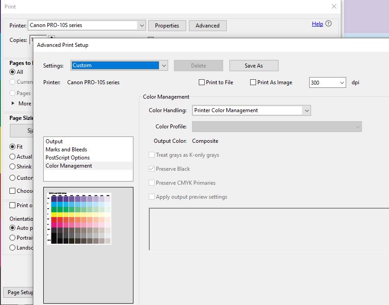Toggle the Print As Image checkbox

pyautogui.click(x=253, y=82)
